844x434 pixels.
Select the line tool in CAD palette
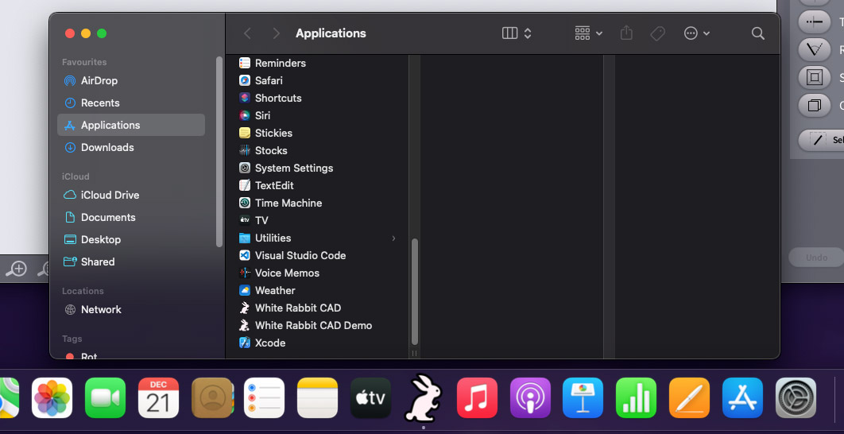click(815, 22)
